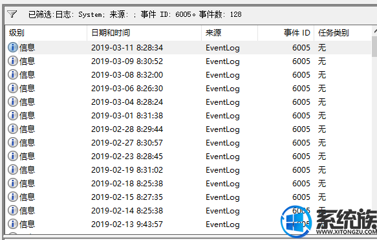The image size is (377, 240).
Task: Select event ID 6005 on 2019-02-23 row
Action: coord(301,157)
